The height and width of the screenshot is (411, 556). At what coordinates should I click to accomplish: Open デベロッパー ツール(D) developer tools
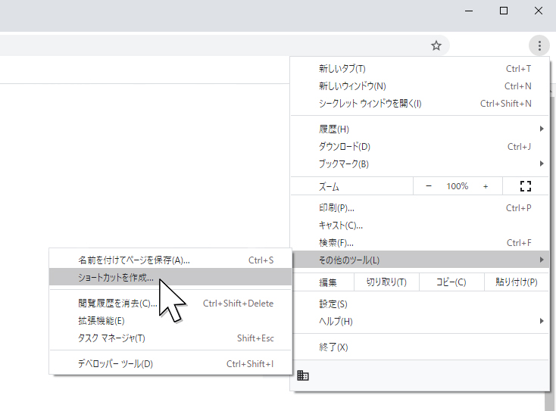click(115, 364)
